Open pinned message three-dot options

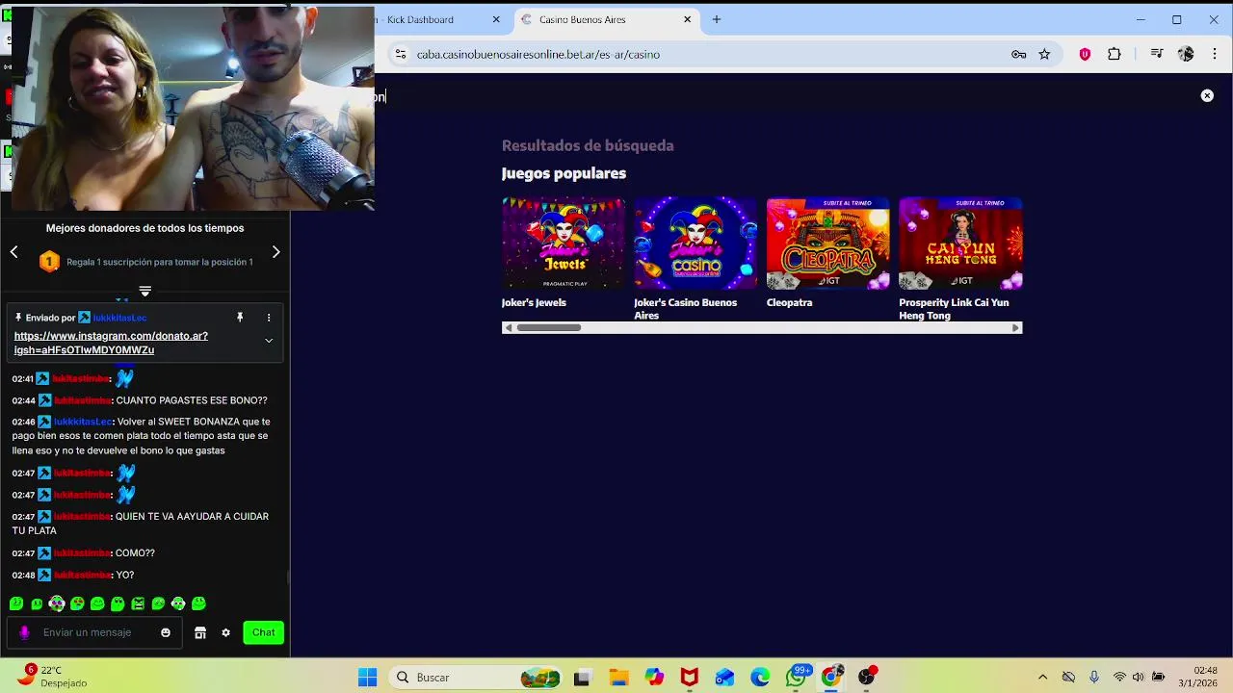(269, 317)
